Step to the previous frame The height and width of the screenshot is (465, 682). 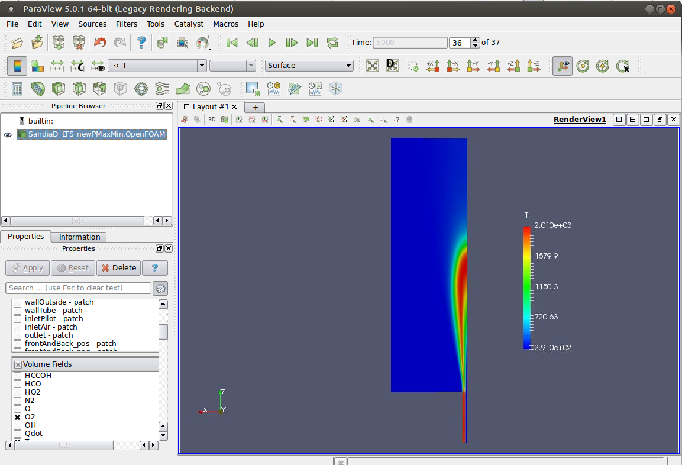[x=252, y=43]
